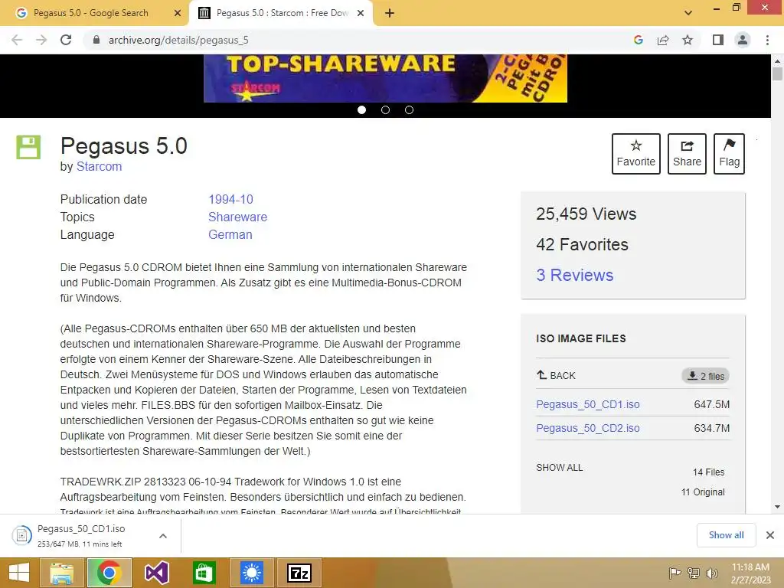Click the 11 Original text
This screenshot has height=588, width=784.
[703, 492]
